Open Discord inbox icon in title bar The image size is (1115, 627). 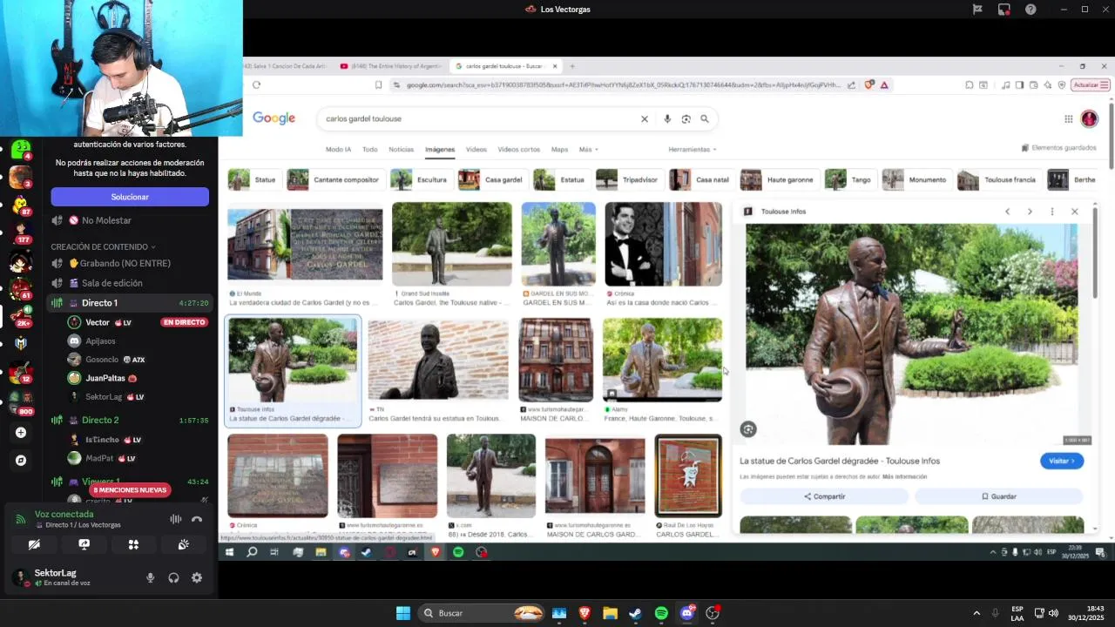tap(1004, 10)
